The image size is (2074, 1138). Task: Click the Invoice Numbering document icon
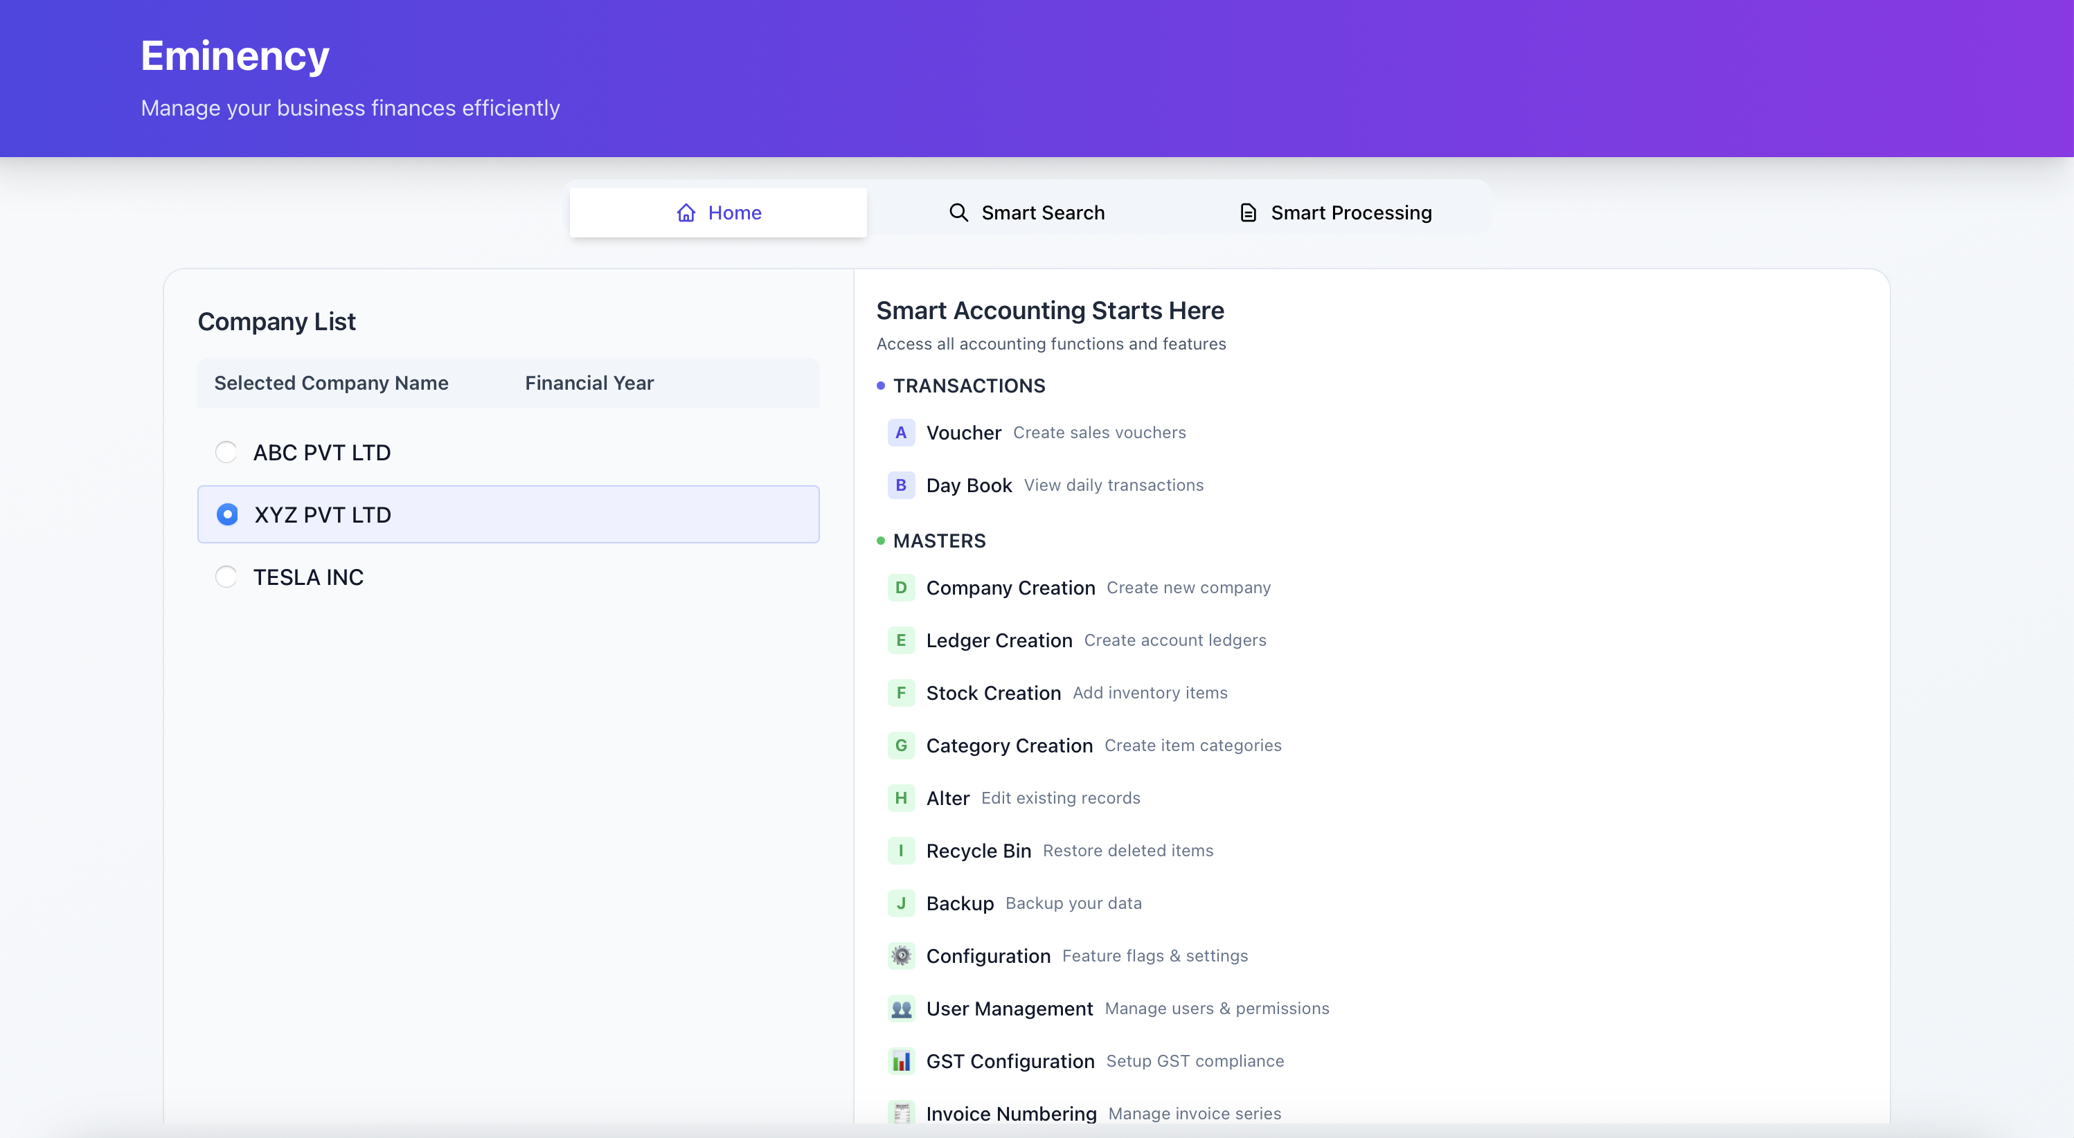pyautogui.click(x=901, y=1113)
